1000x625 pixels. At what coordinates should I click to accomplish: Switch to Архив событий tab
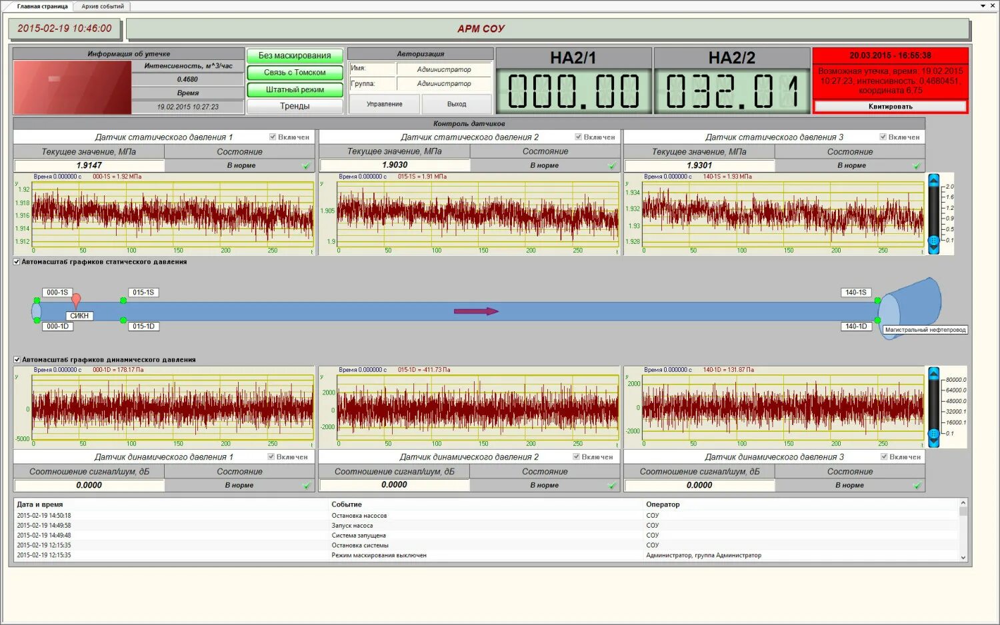[x=103, y=6]
